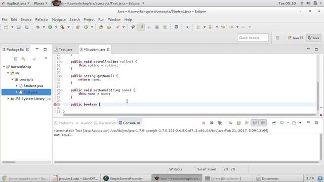The width and height of the screenshot is (324, 182).
Task: Click the Forward navigation arrow icon
Action: point(244,27)
